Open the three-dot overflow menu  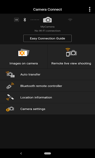89,9
